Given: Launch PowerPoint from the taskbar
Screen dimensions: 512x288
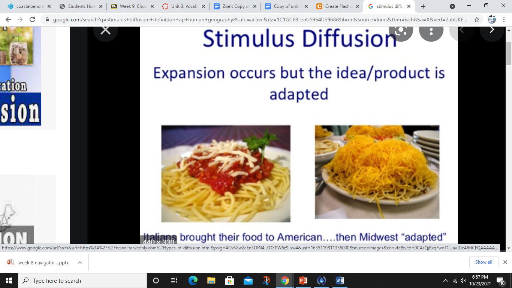Looking at the screenshot, I should (303, 280).
